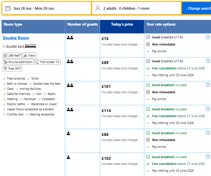
Task: Click Free cancellation text in £89 row
Action: click(178, 68)
